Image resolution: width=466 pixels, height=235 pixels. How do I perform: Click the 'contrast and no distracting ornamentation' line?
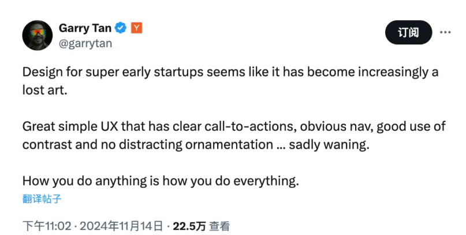(196, 145)
